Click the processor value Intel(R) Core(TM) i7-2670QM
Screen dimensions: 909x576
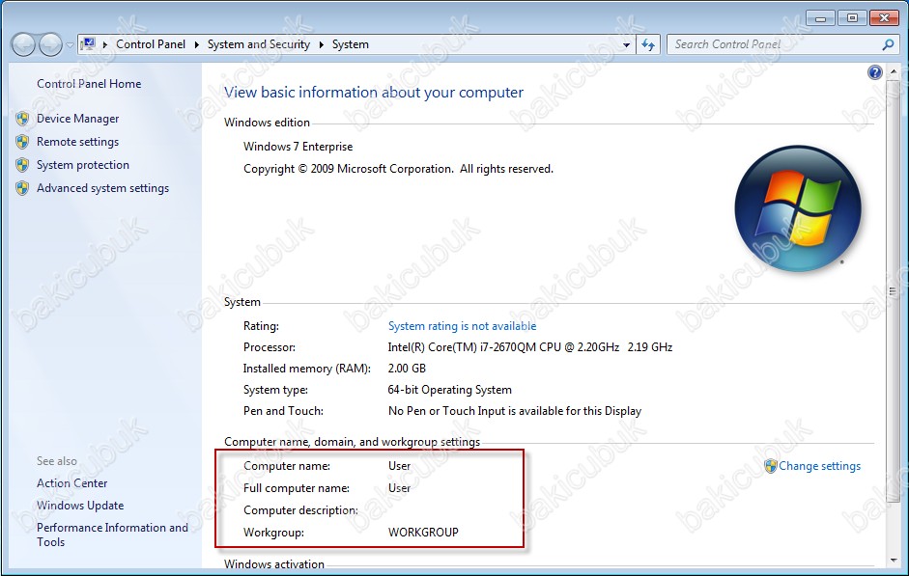(530, 347)
